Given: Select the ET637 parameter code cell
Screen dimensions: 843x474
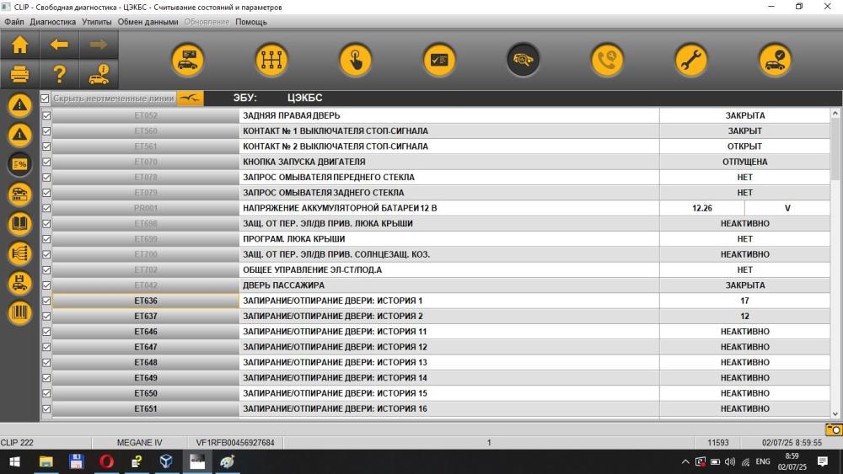Looking at the screenshot, I should coord(146,317).
